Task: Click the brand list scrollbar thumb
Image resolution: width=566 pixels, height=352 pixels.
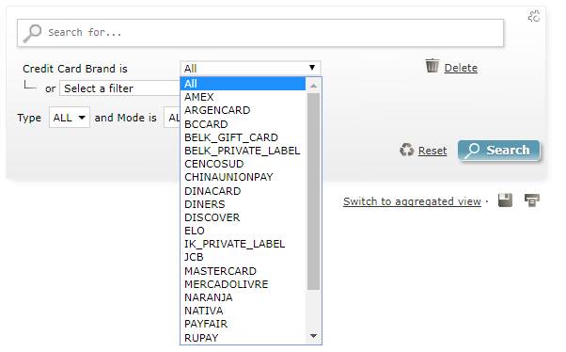Action: [313, 191]
